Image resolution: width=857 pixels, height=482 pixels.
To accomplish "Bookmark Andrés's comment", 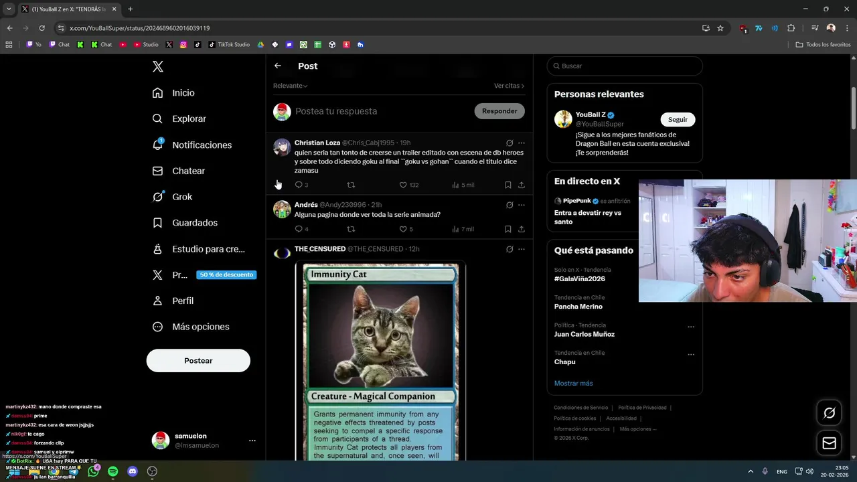I will tap(508, 229).
